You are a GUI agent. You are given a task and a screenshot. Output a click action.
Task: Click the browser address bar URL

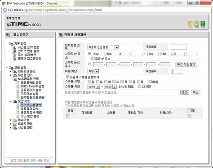[x=55, y=10]
